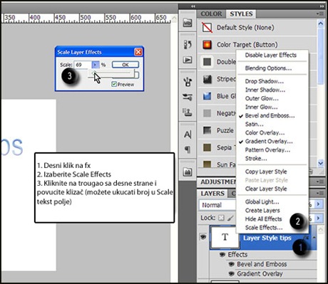Image resolution: width=328 pixels, height=284 pixels.
Task: Choose Scale Effects... from context menu
Action: 264,228
